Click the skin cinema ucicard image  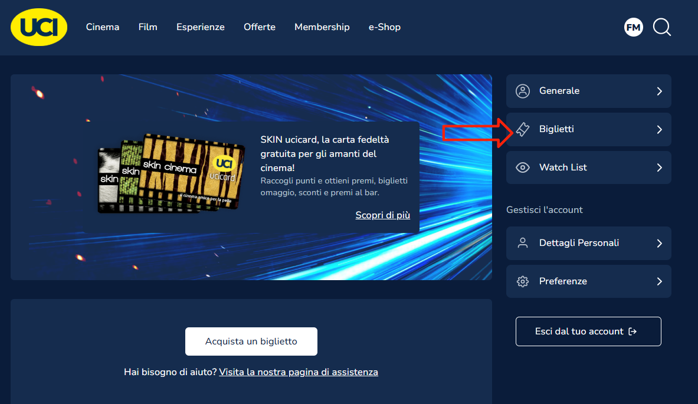click(x=171, y=173)
